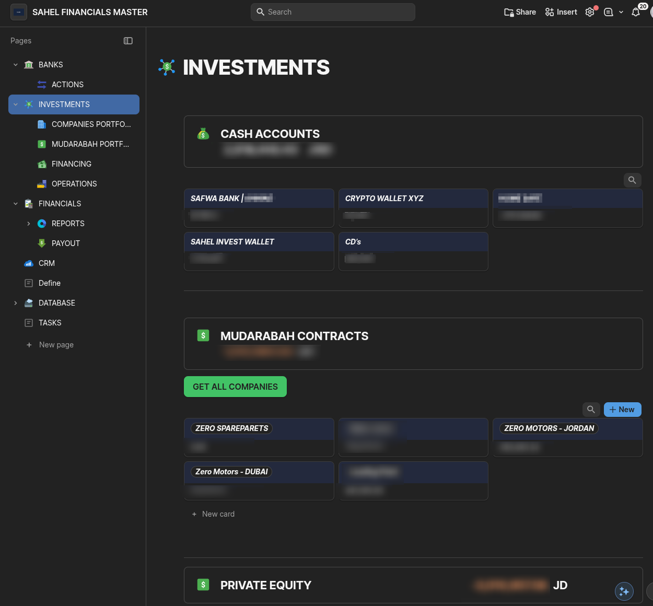Open COMPANIES PORTFO... page

coord(91,124)
